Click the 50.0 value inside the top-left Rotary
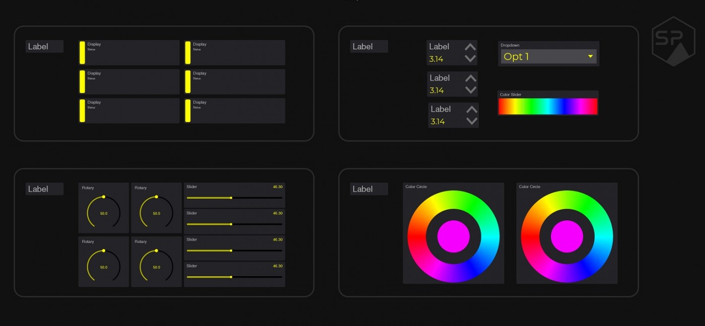 point(104,213)
